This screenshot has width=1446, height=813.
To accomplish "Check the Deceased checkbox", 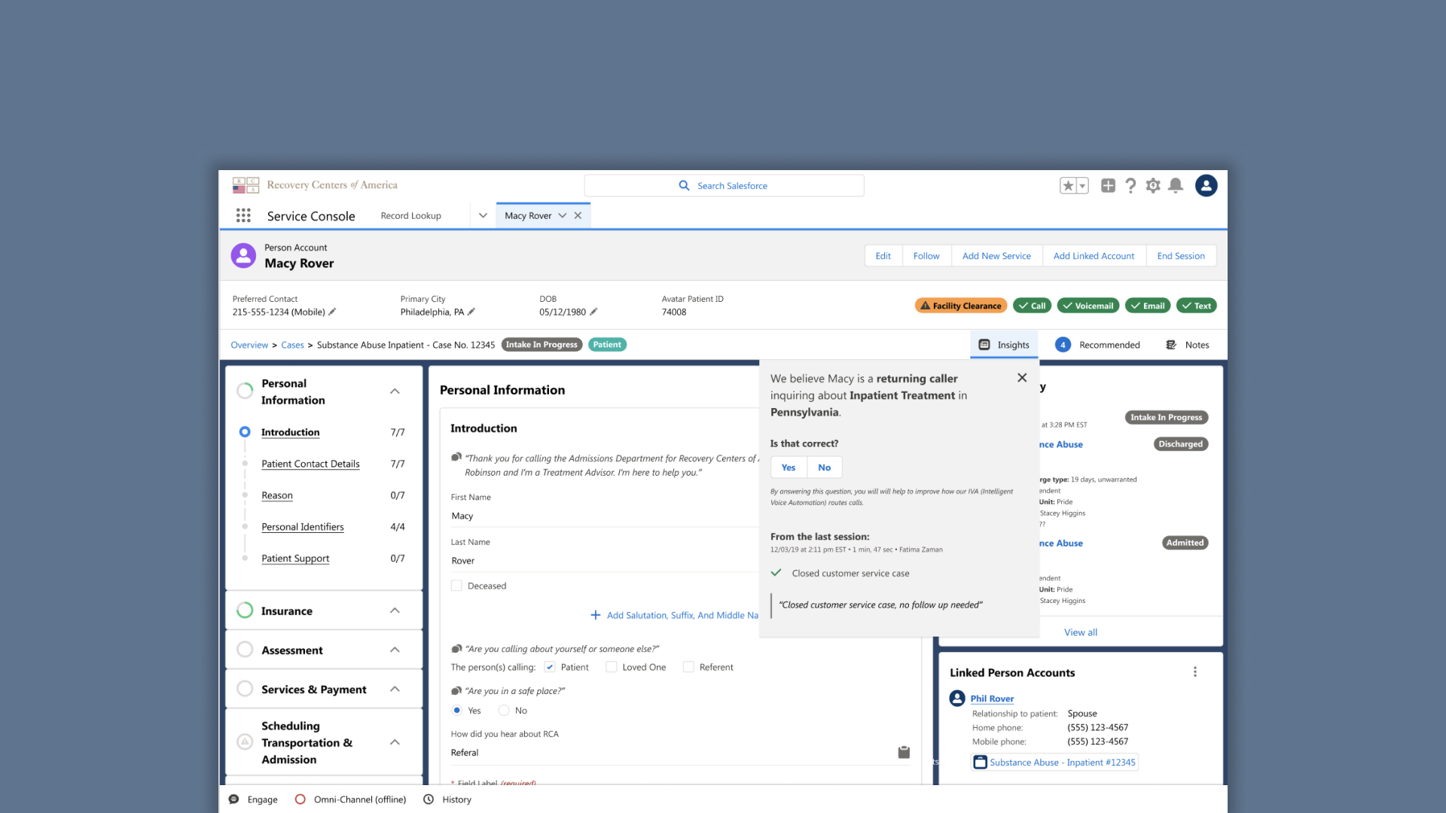I will pyautogui.click(x=456, y=586).
